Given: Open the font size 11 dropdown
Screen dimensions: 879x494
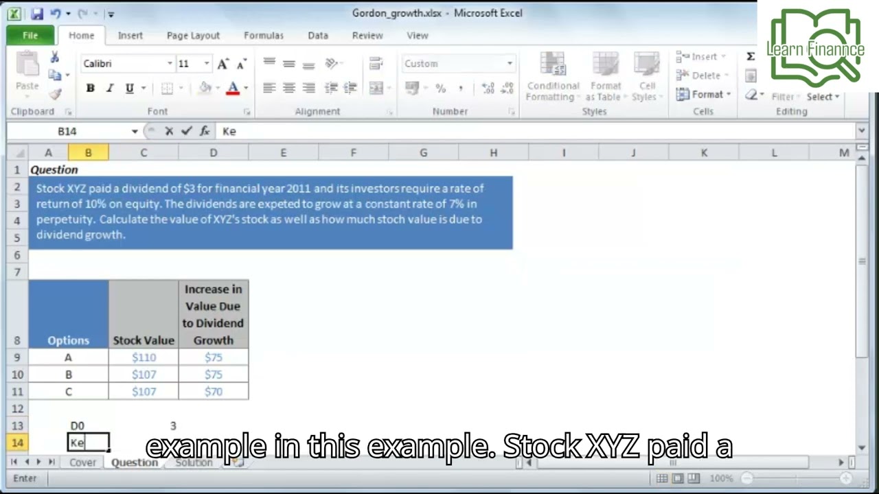Looking at the screenshot, I should 207,64.
